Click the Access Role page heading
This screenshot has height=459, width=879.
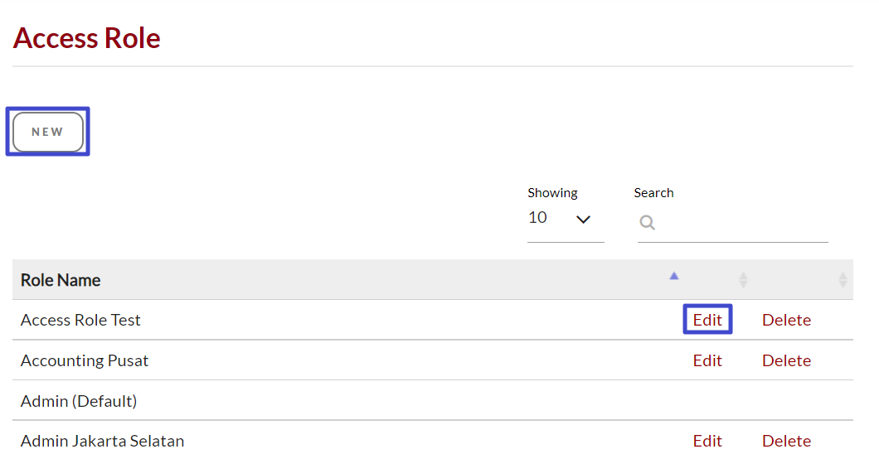click(x=87, y=38)
